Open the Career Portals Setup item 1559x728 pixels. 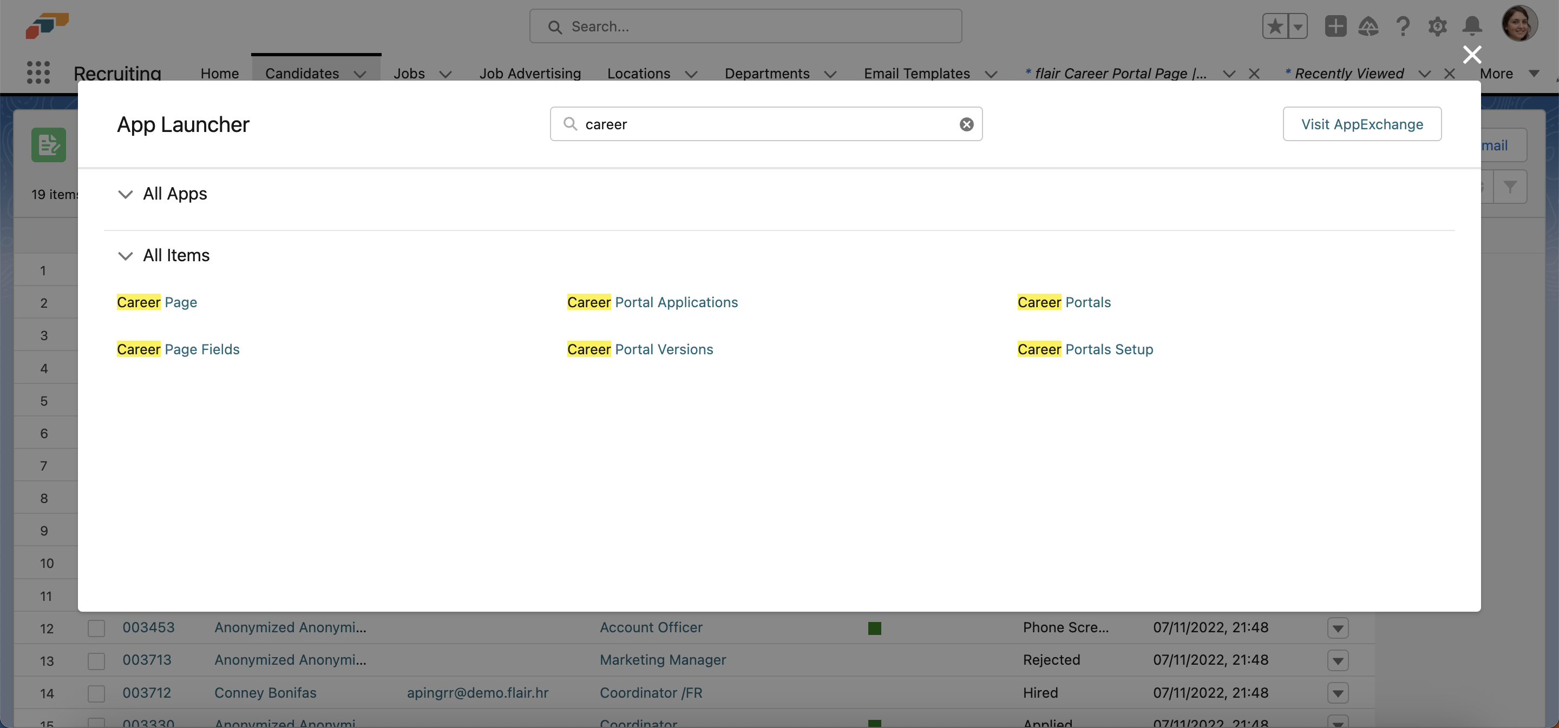(x=1085, y=349)
